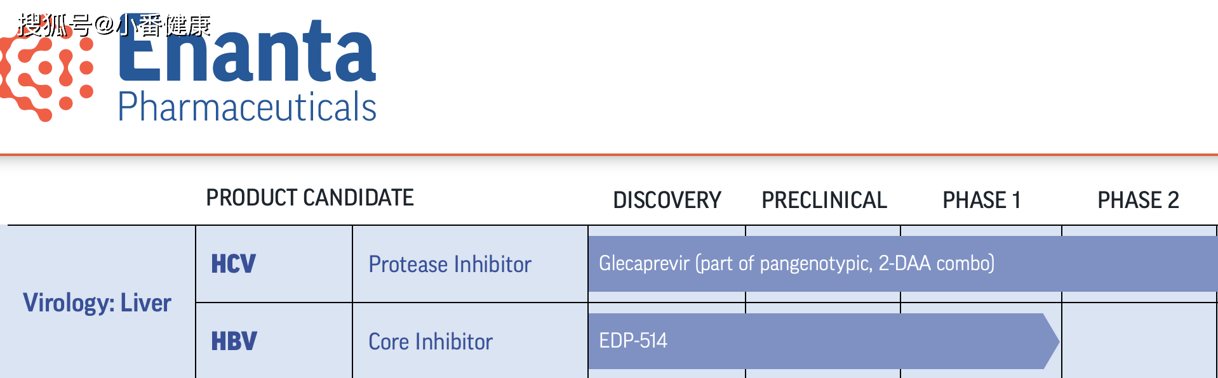Viewport: 1218px width, 378px height.
Task: Click Glecaprevir bar under the Phase 2 column
Action: pyautogui.click(x=1139, y=264)
